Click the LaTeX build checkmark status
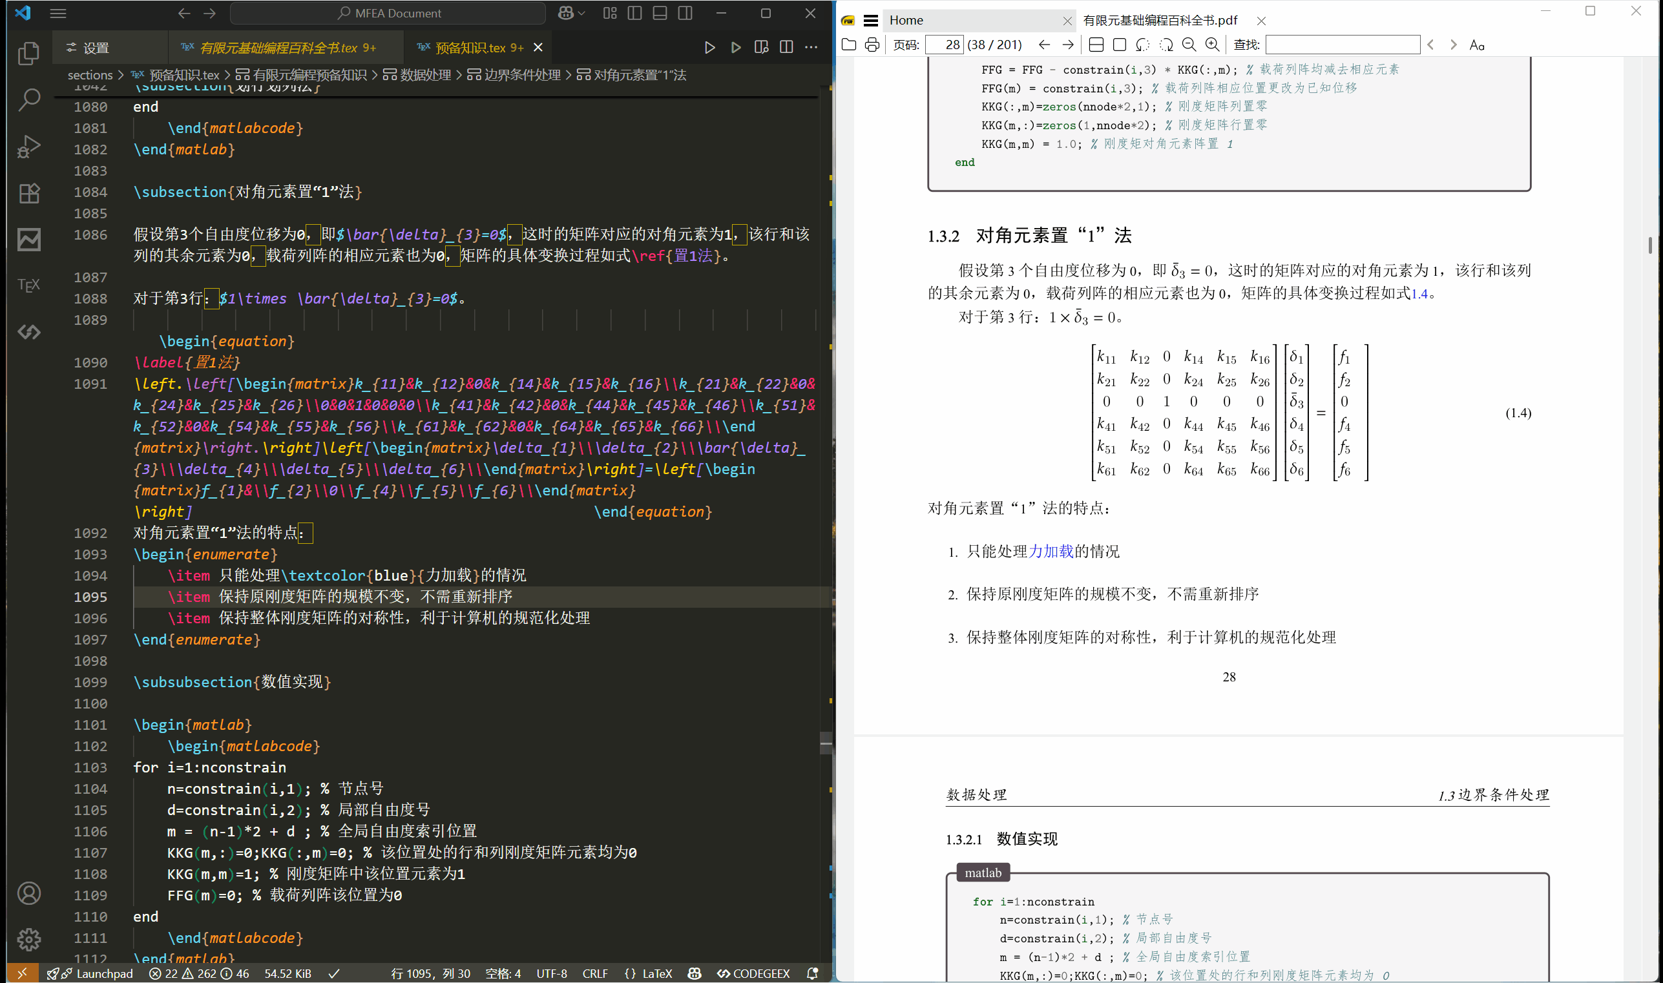Viewport: 1663px width, 983px height. [334, 973]
